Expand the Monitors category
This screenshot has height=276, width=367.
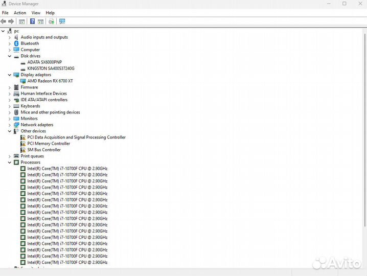(x=10, y=119)
